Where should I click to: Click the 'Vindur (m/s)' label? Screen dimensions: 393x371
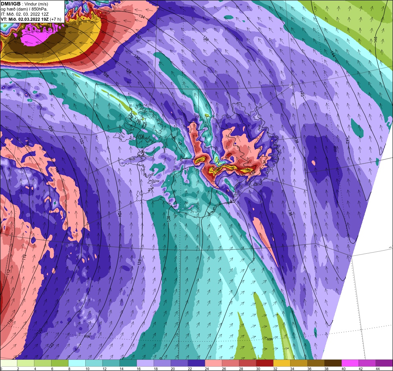tap(36, 4)
